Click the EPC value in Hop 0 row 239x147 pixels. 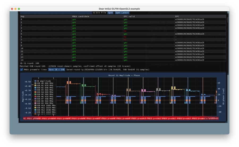coord(189,19)
